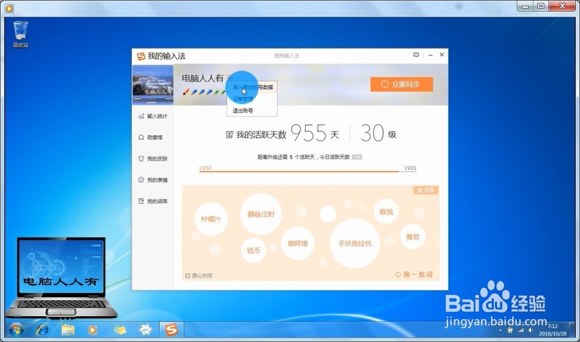Click the LV30 to LV31 progress bar
580x342 pixels.
point(308,172)
